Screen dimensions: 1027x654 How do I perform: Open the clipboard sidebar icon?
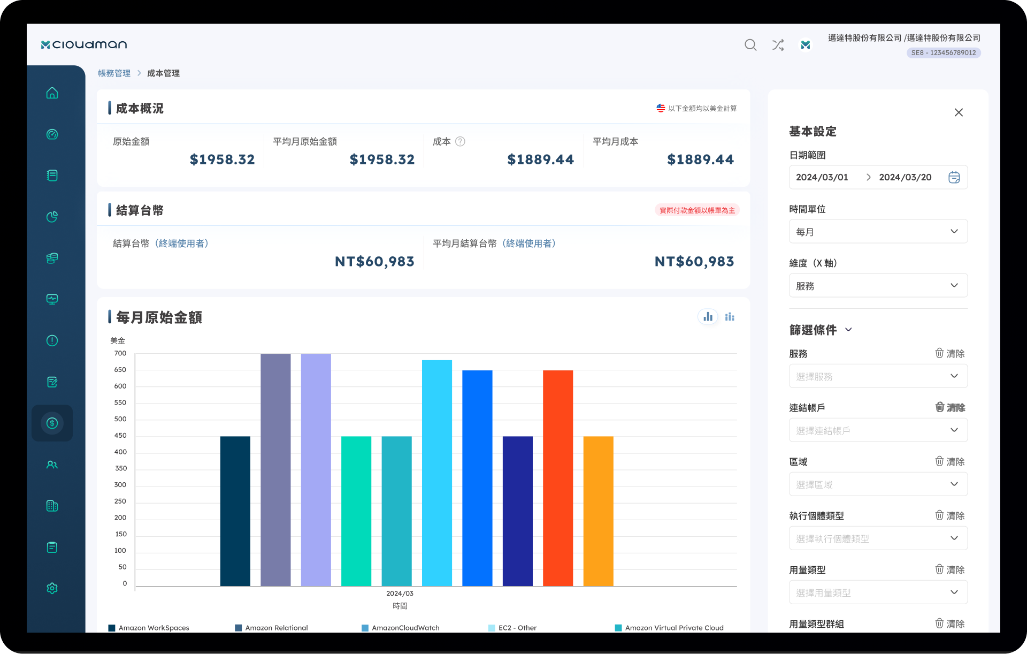(52, 547)
